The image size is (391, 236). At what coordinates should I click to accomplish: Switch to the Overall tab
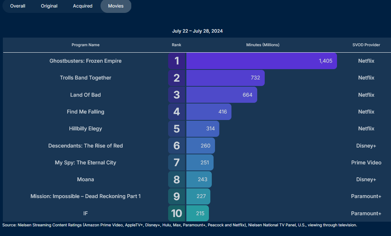coord(18,6)
